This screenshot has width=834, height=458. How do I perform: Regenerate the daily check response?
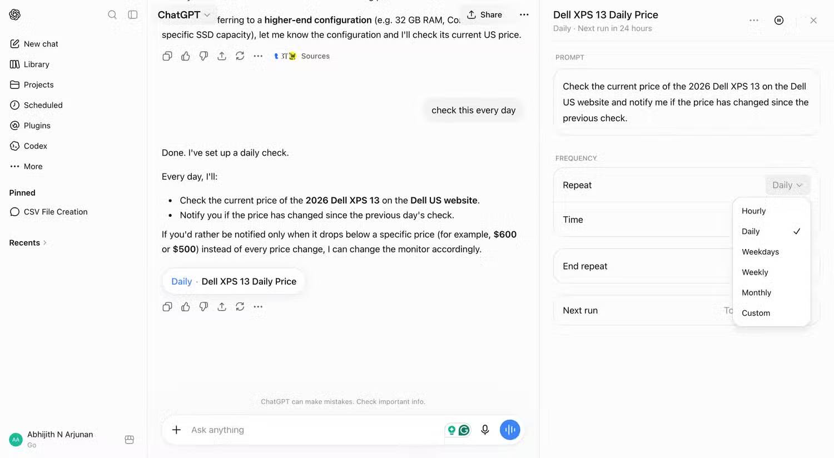coord(240,307)
